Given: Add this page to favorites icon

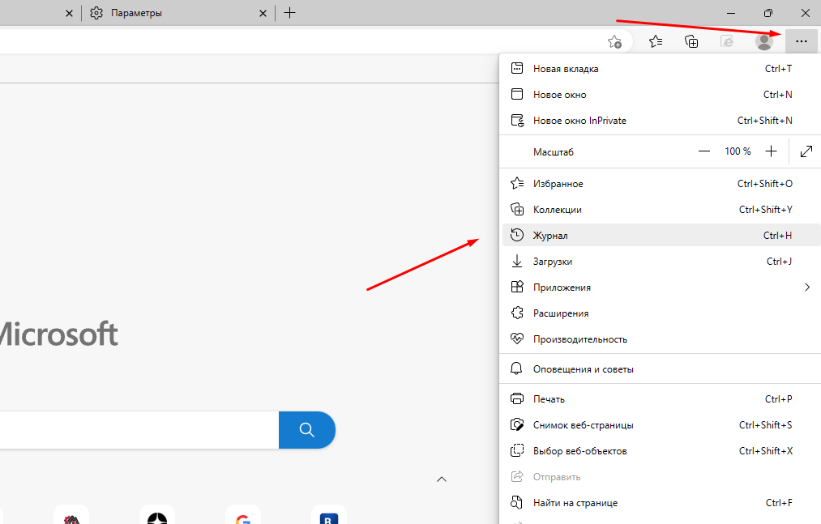Looking at the screenshot, I should pos(615,41).
